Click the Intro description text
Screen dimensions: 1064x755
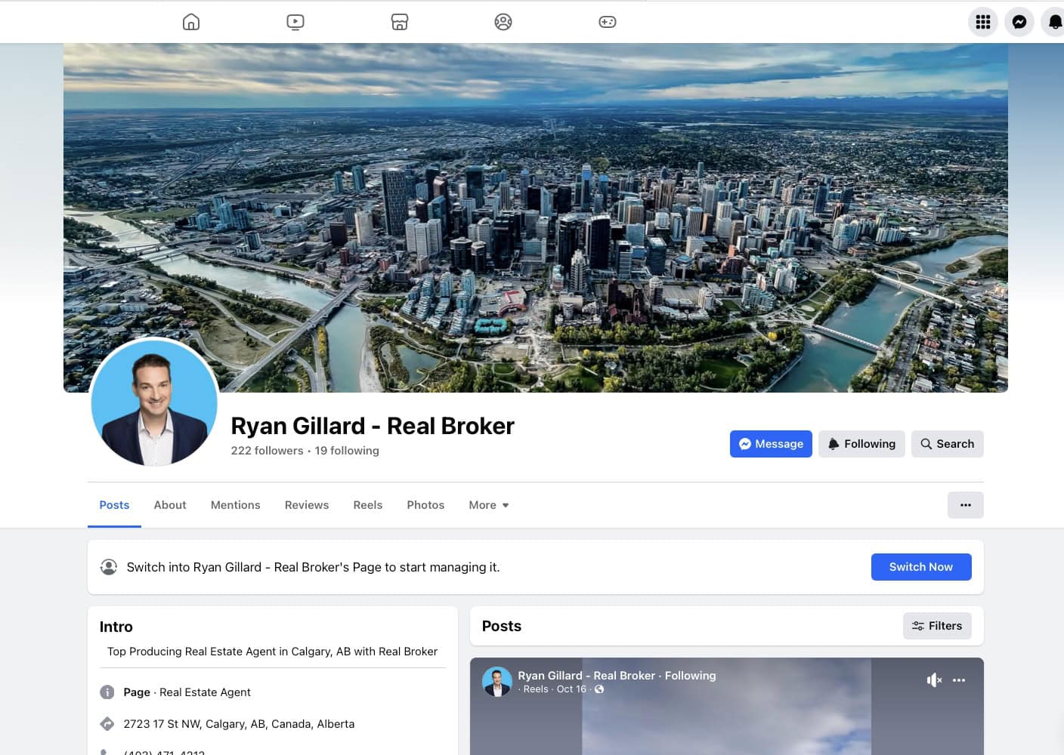click(272, 652)
